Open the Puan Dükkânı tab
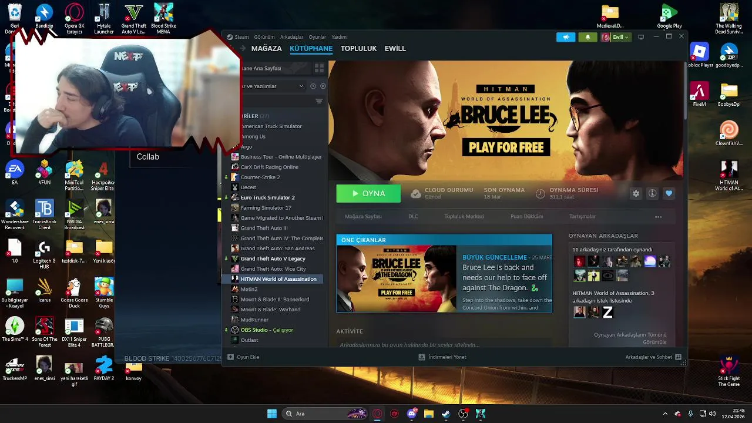 [x=526, y=217]
